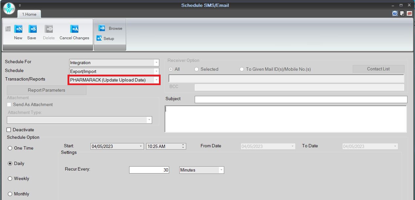
Task: Open the Start date picker dropdown
Action: click(141, 146)
